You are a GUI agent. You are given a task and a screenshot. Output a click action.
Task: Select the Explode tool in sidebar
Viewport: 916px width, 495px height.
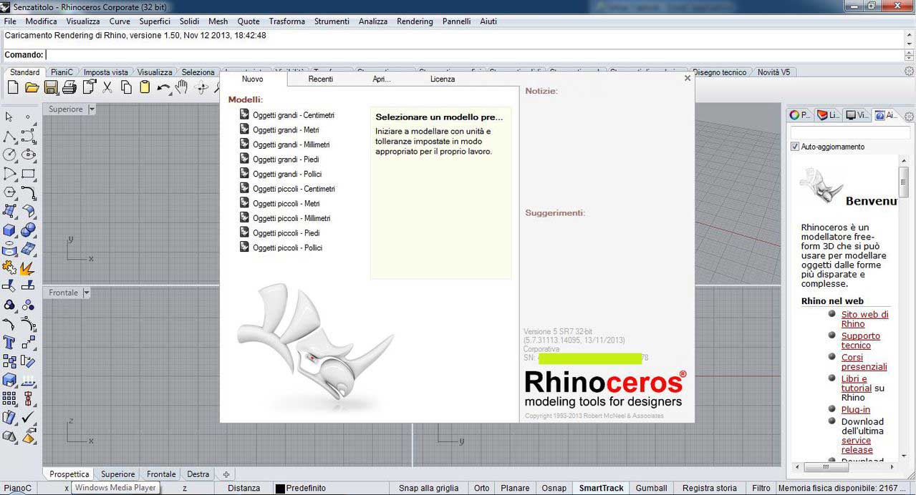click(x=29, y=268)
